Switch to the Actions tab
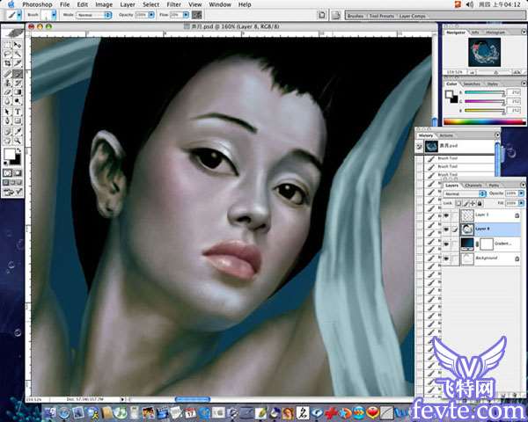Screen dimensions: 528x422 [x=446, y=135]
